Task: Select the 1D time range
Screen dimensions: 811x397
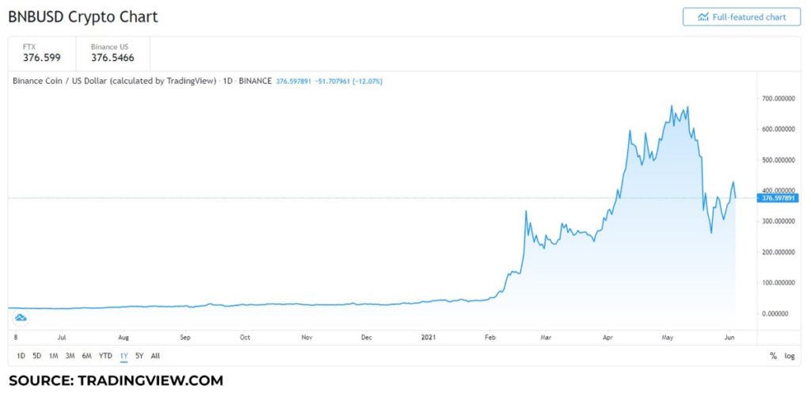Action: (x=21, y=356)
